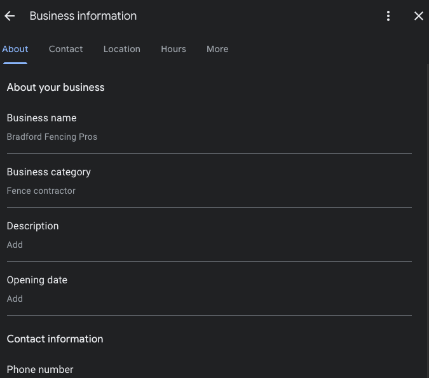Open the three-dot more options menu
The height and width of the screenshot is (378, 429).
click(x=388, y=16)
